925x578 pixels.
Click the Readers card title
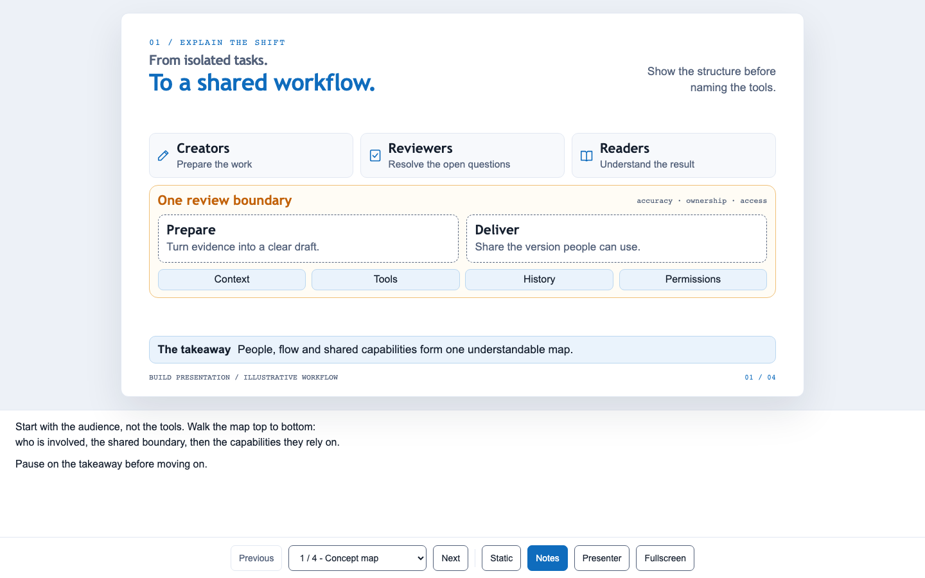pos(625,148)
